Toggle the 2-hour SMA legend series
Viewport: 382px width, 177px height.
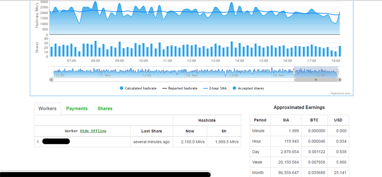217,88
